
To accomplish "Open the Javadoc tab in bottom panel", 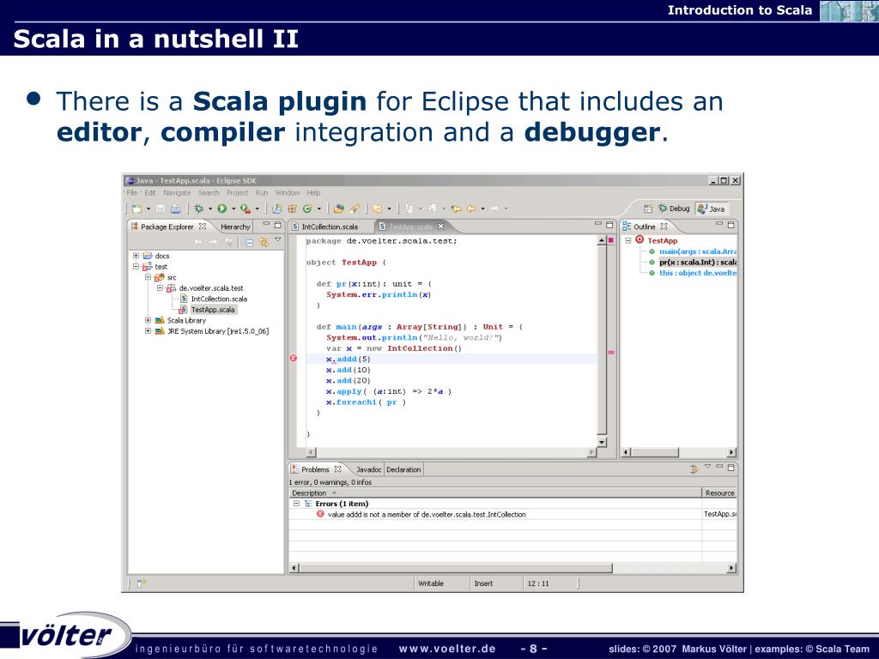I will pyautogui.click(x=368, y=469).
